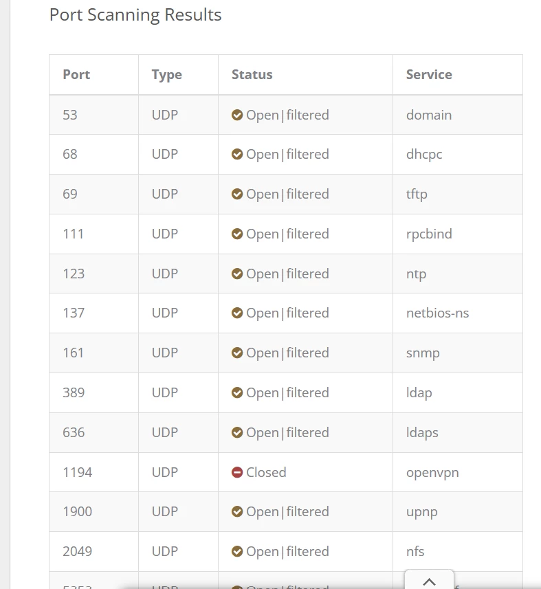The height and width of the screenshot is (589, 541).
Task: Click the netbios-ns service cell
Action: [437, 313]
